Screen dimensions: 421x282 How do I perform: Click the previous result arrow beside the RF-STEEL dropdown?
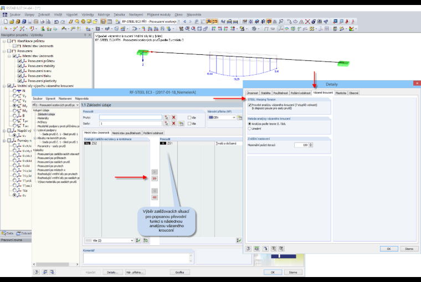pos(185,22)
